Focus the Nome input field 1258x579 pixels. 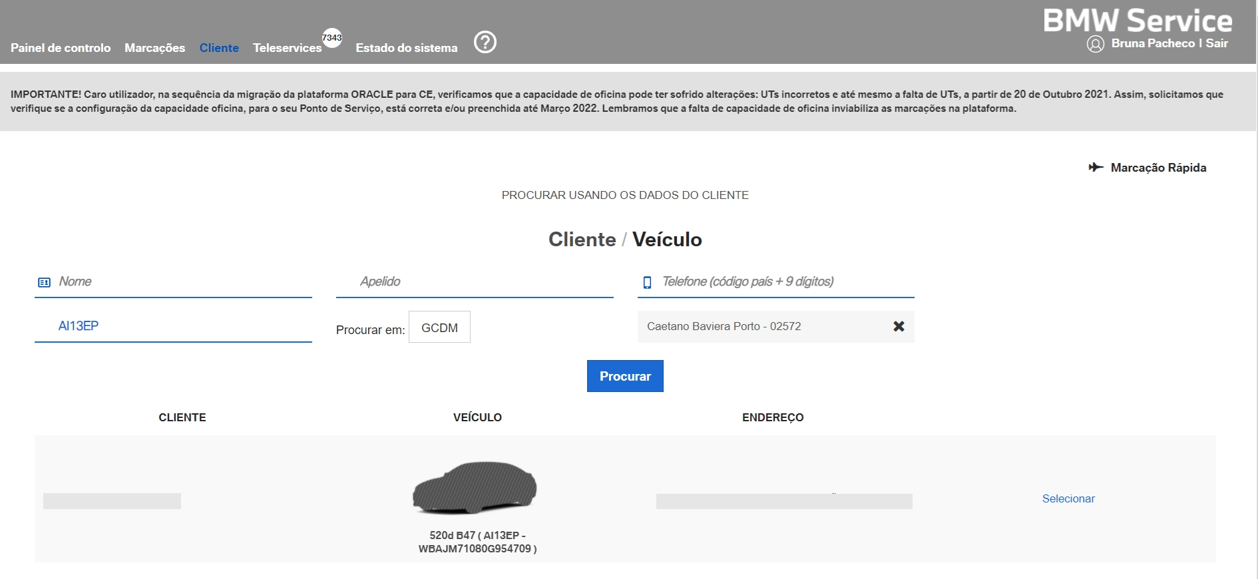[173, 282]
